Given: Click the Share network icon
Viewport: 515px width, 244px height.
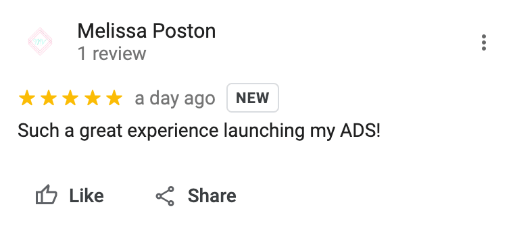Looking at the screenshot, I should point(165,196).
